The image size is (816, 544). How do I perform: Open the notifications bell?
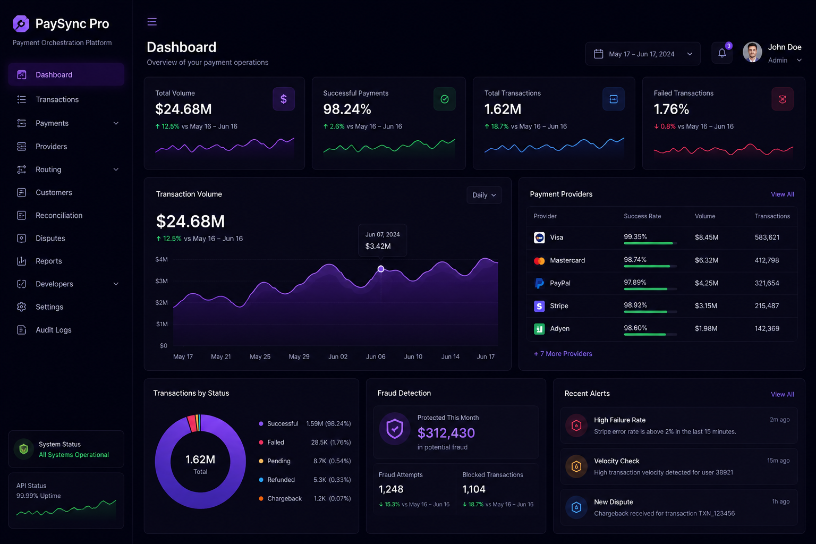(722, 53)
